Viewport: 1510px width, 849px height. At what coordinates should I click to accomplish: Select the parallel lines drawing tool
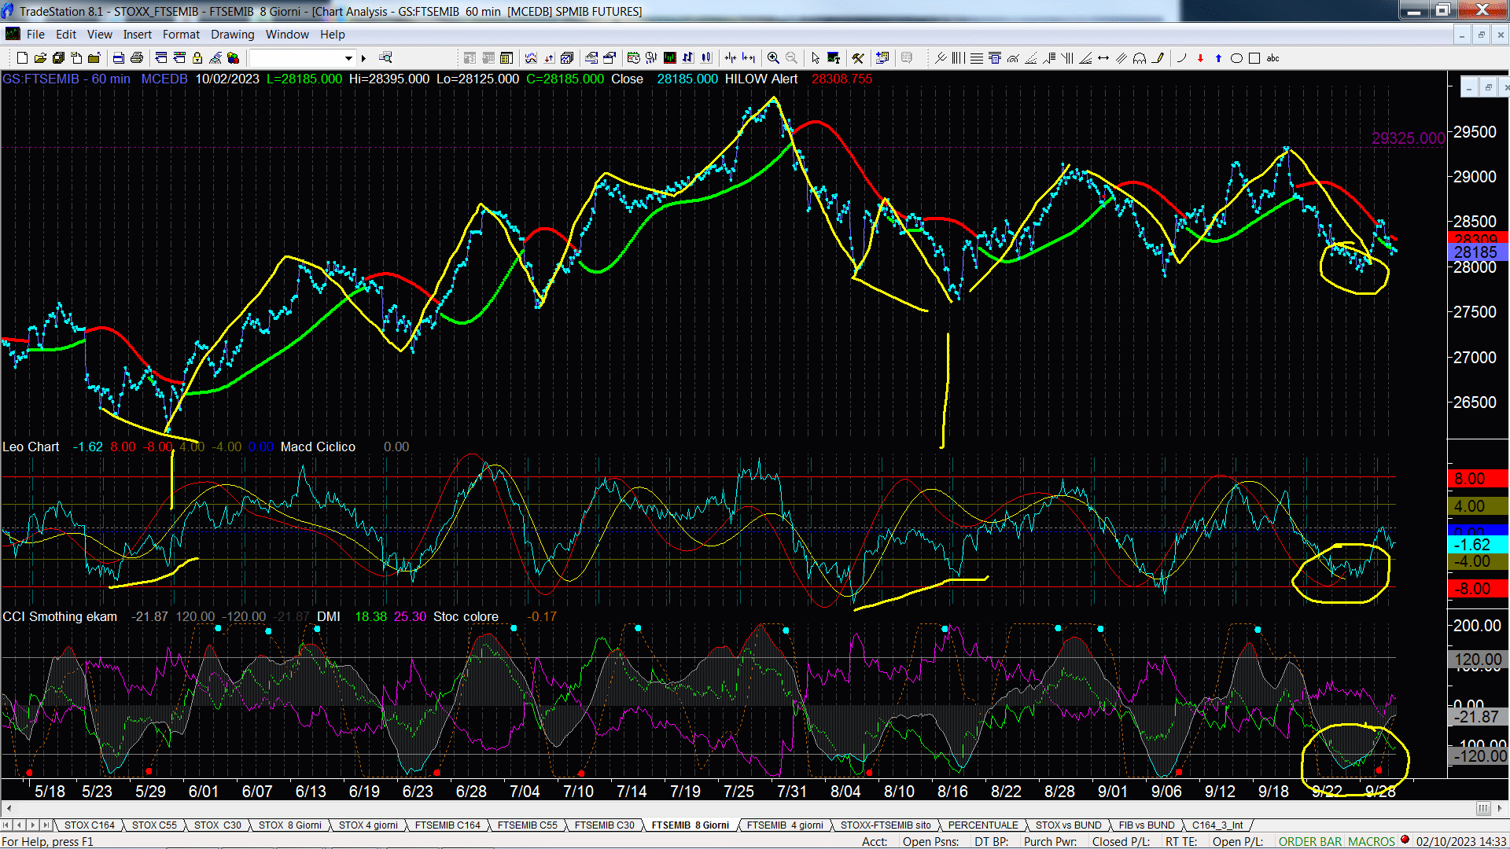1121,58
